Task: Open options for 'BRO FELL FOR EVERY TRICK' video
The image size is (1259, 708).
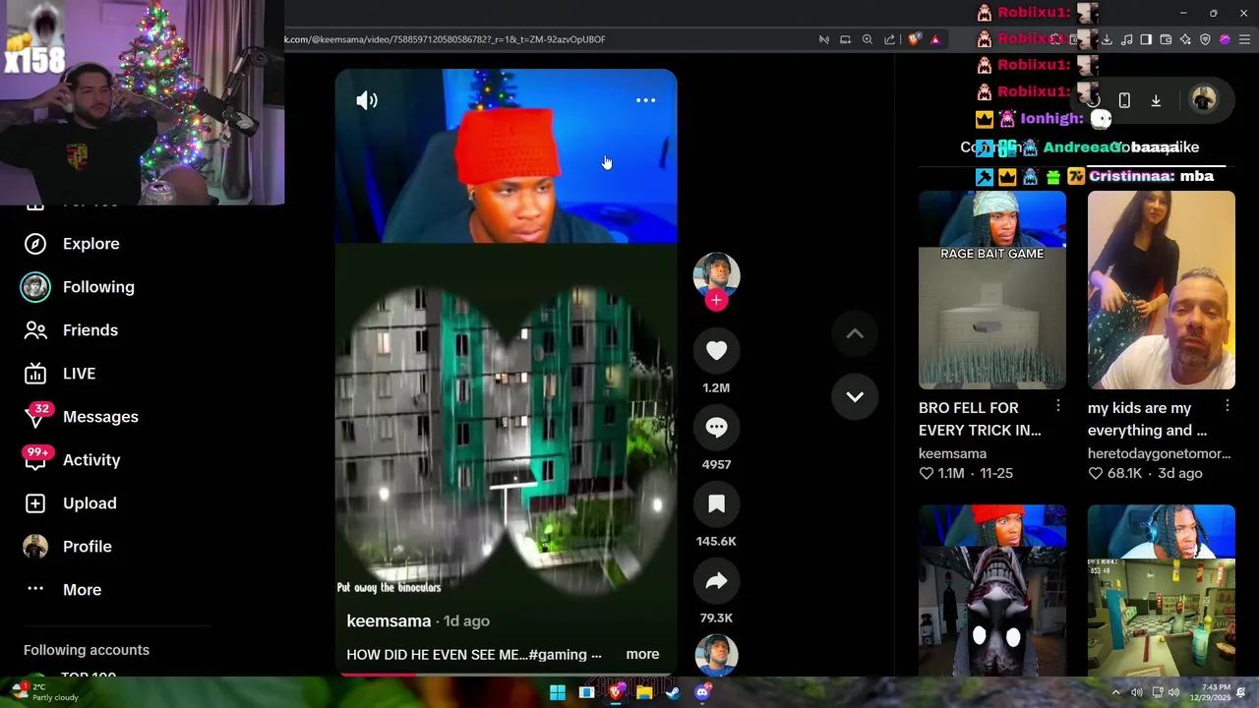Action: [1058, 406]
